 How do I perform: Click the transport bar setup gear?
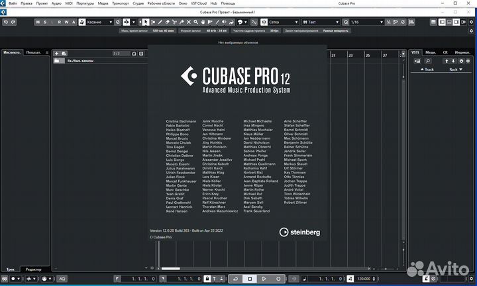471,279
